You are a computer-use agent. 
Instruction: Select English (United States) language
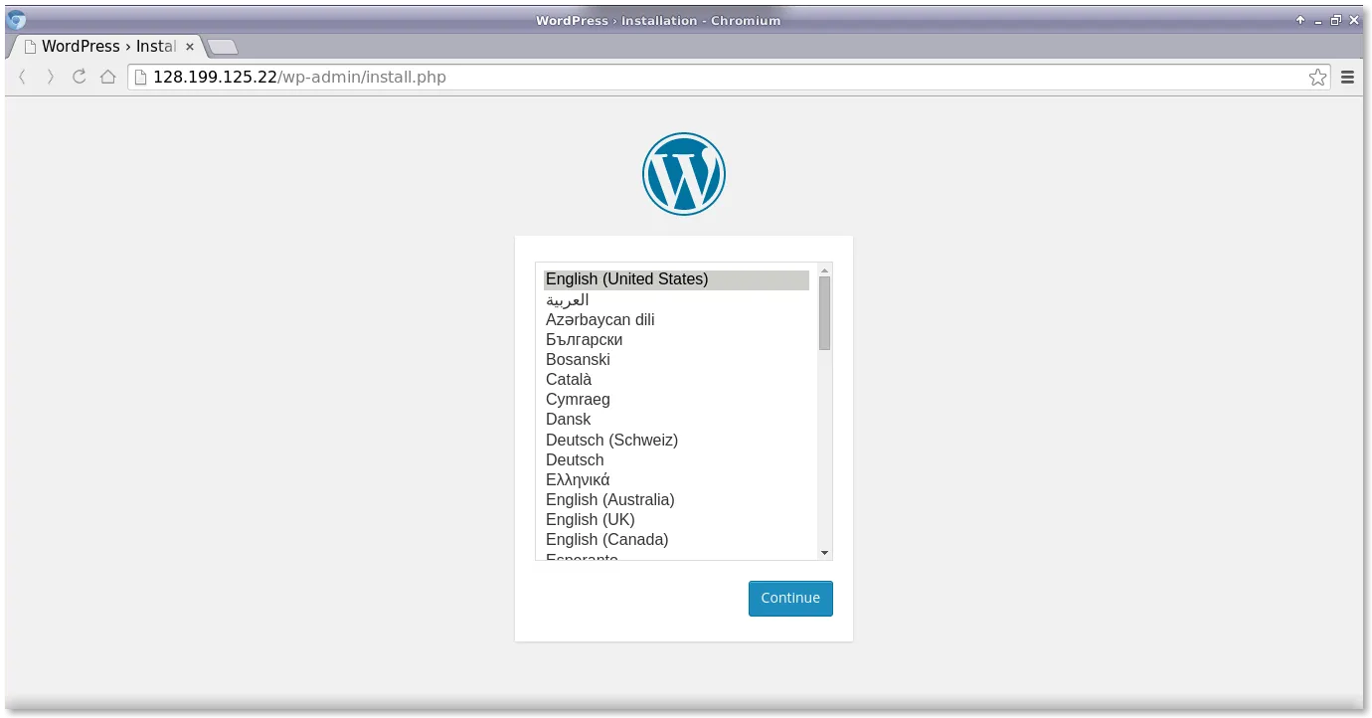coord(626,279)
